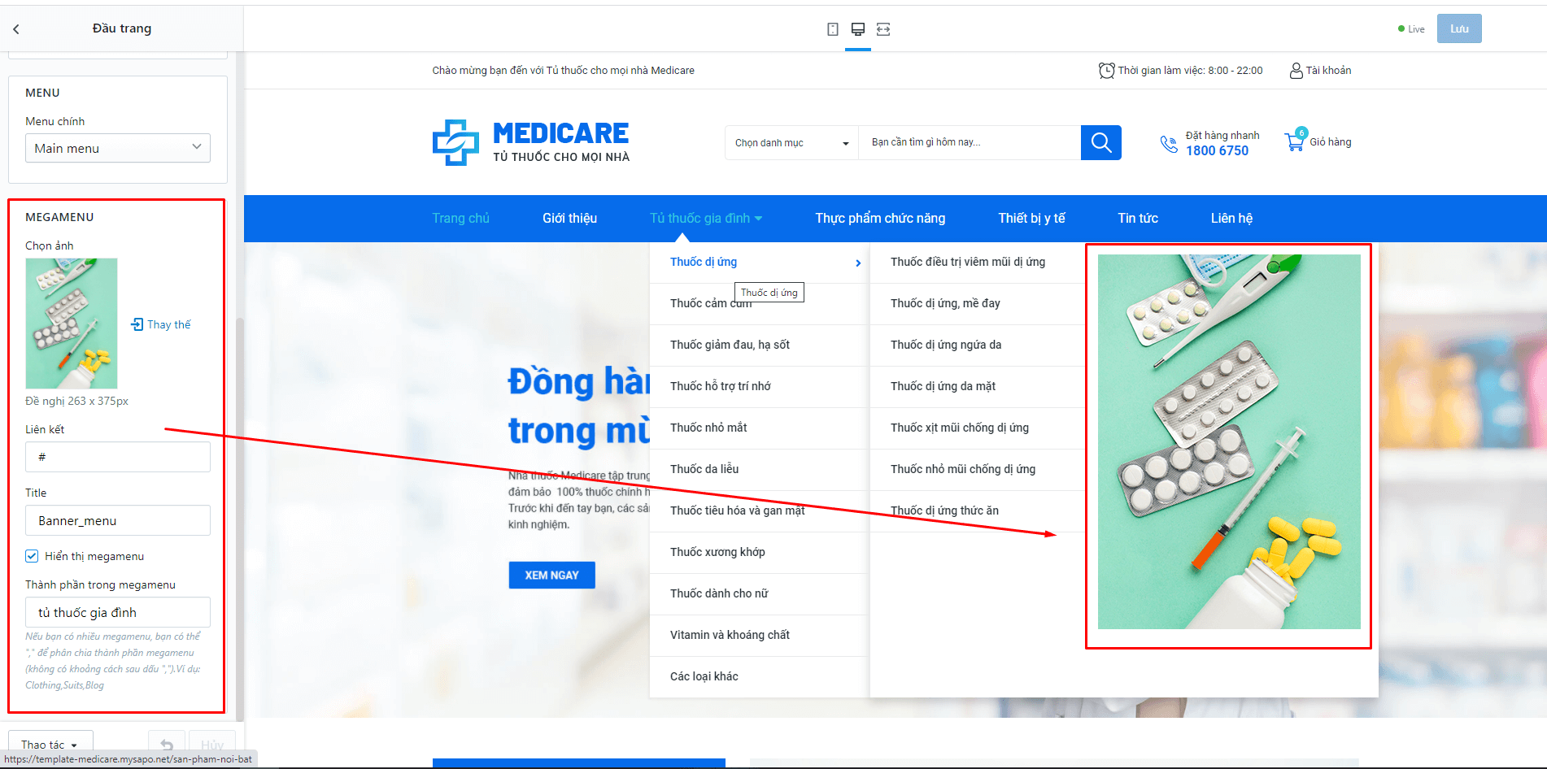Viewport: 1547px width, 769px height.
Task: Open the shopping cart icon
Action: click(1294, 141)
